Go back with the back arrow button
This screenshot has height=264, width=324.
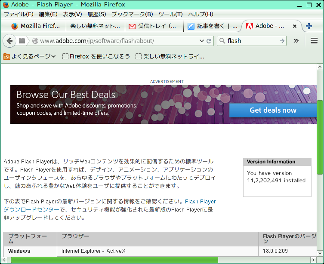(9, 41)
